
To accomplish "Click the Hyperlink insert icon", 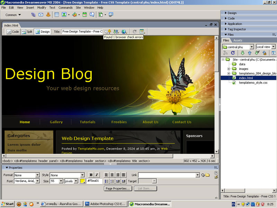I will point(33,15).
